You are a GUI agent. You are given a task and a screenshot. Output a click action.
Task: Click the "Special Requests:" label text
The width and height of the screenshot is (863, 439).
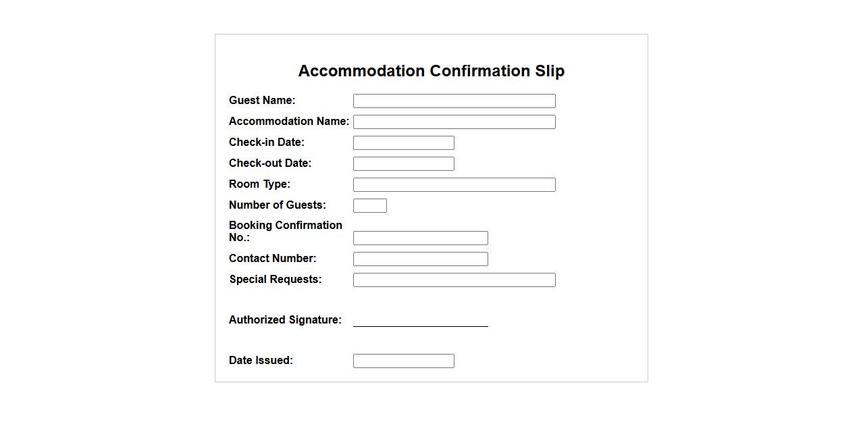point(275,280)
